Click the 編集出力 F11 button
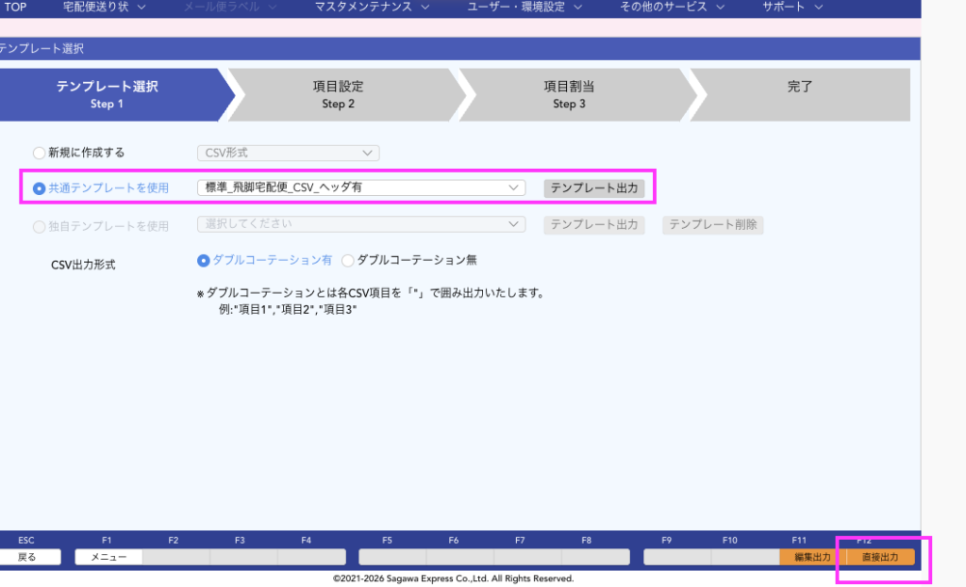 (812, 557)
